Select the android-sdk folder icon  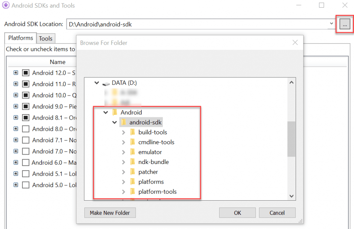124,122
